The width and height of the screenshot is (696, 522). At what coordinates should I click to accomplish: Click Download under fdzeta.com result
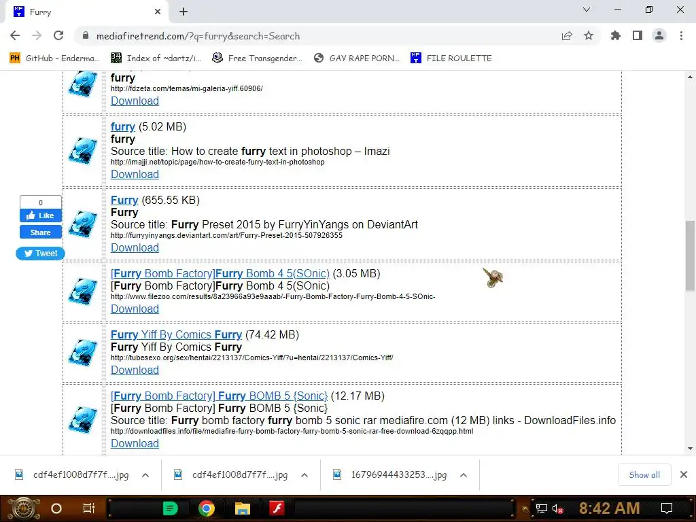coord(135,101)
